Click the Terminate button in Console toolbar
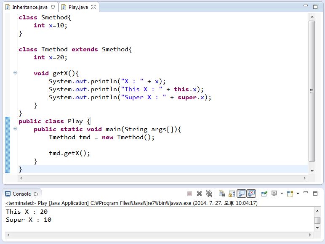 pos(189,194)
